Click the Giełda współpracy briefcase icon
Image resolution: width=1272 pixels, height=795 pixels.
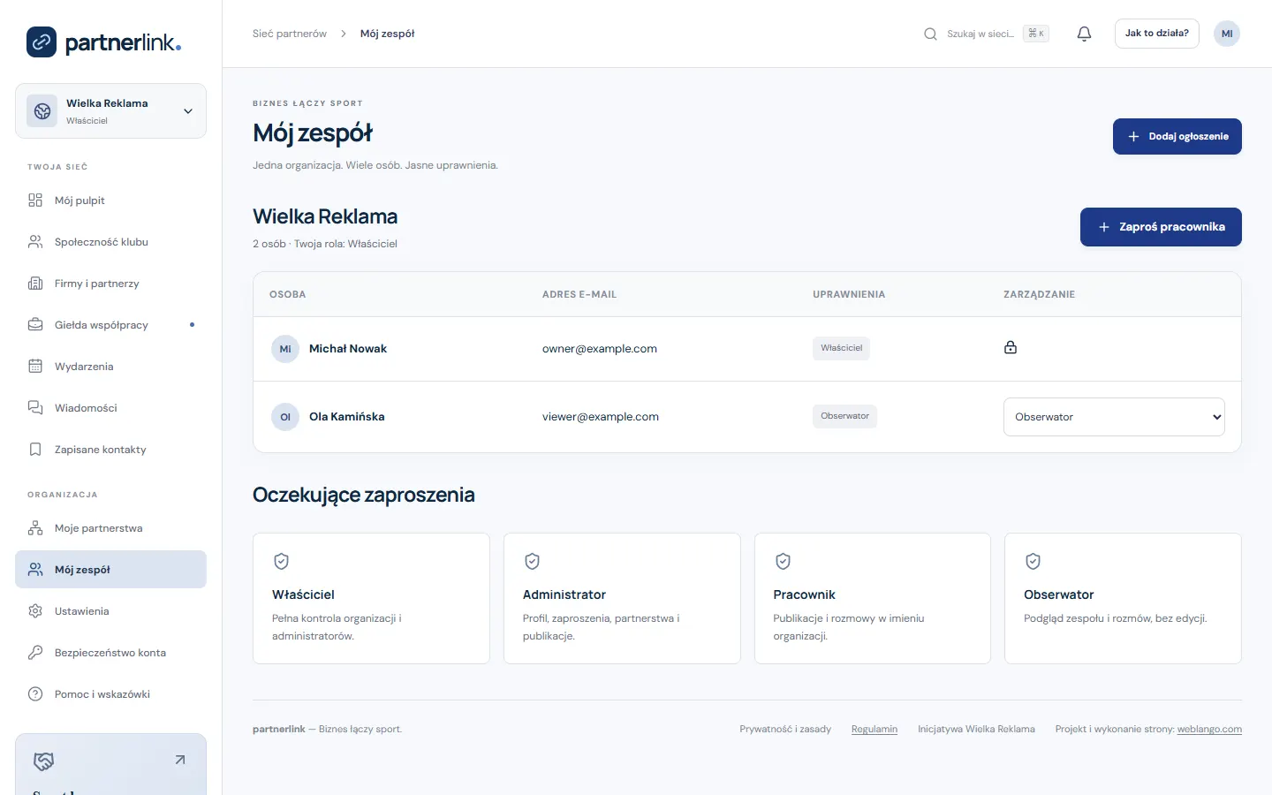click(x=35, y=325)
